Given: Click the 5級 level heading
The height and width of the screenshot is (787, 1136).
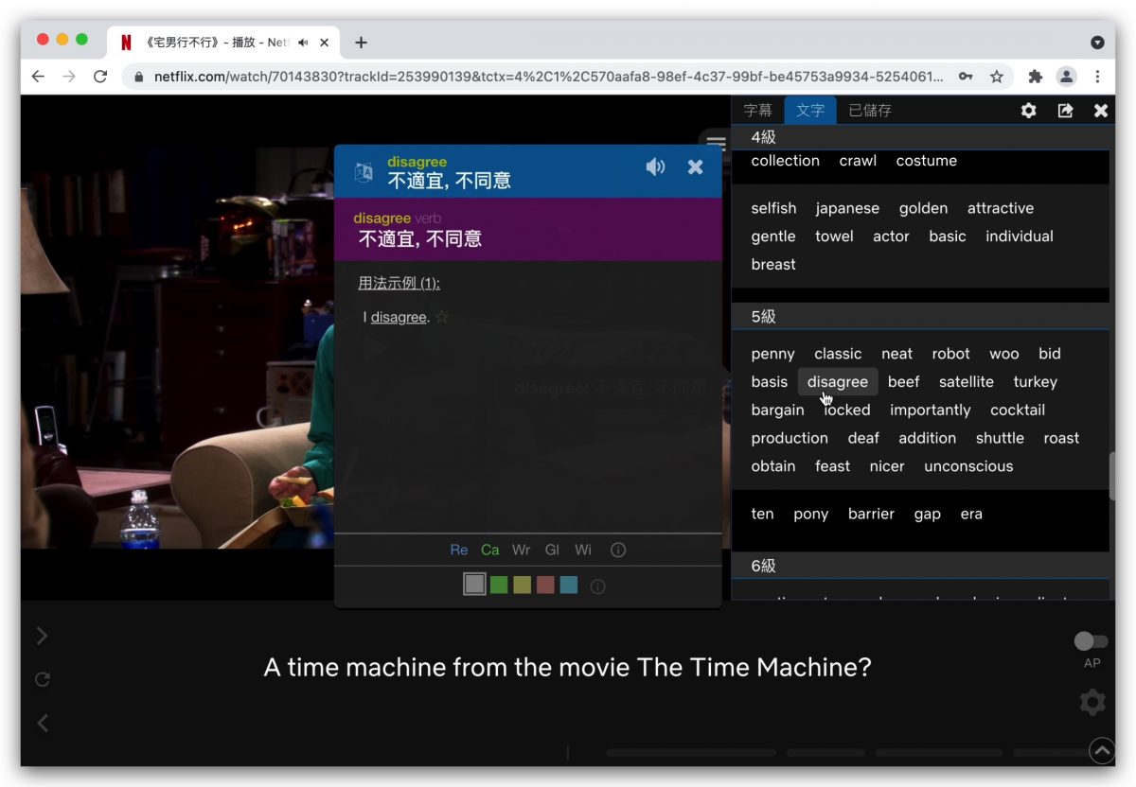Looking at the screenshot, I should tap(764, 317).
